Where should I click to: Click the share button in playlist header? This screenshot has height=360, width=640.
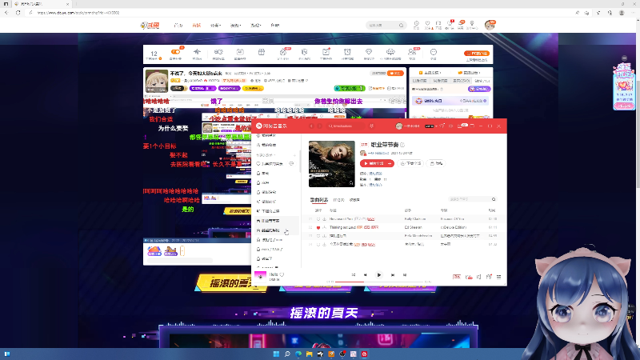436,163
